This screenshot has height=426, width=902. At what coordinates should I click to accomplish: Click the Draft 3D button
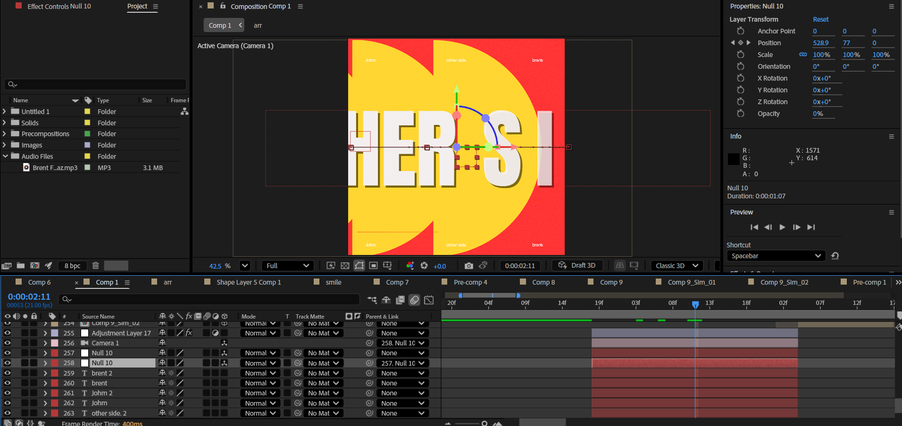(577, 266)
